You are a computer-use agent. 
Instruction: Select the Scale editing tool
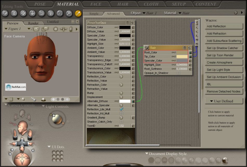pos(41,13)
